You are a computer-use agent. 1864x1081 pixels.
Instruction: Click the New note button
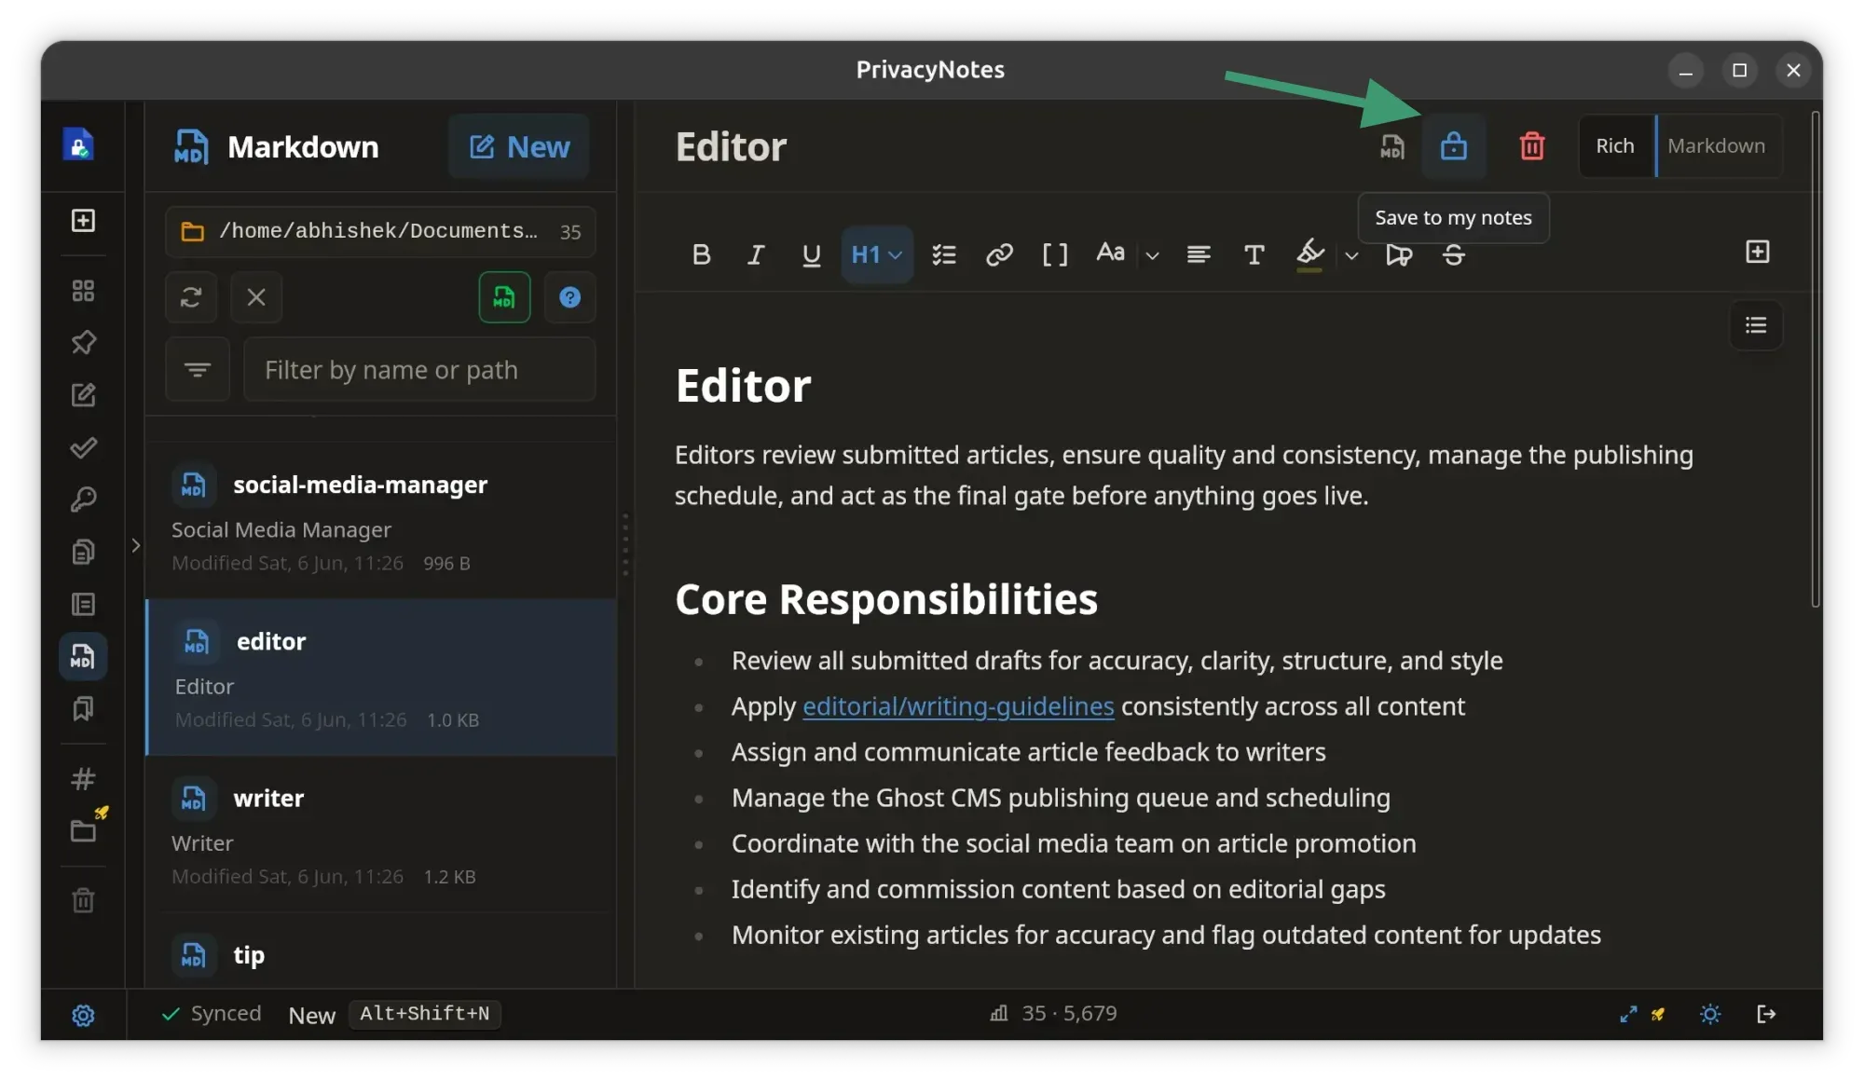[x=519, y=146]
